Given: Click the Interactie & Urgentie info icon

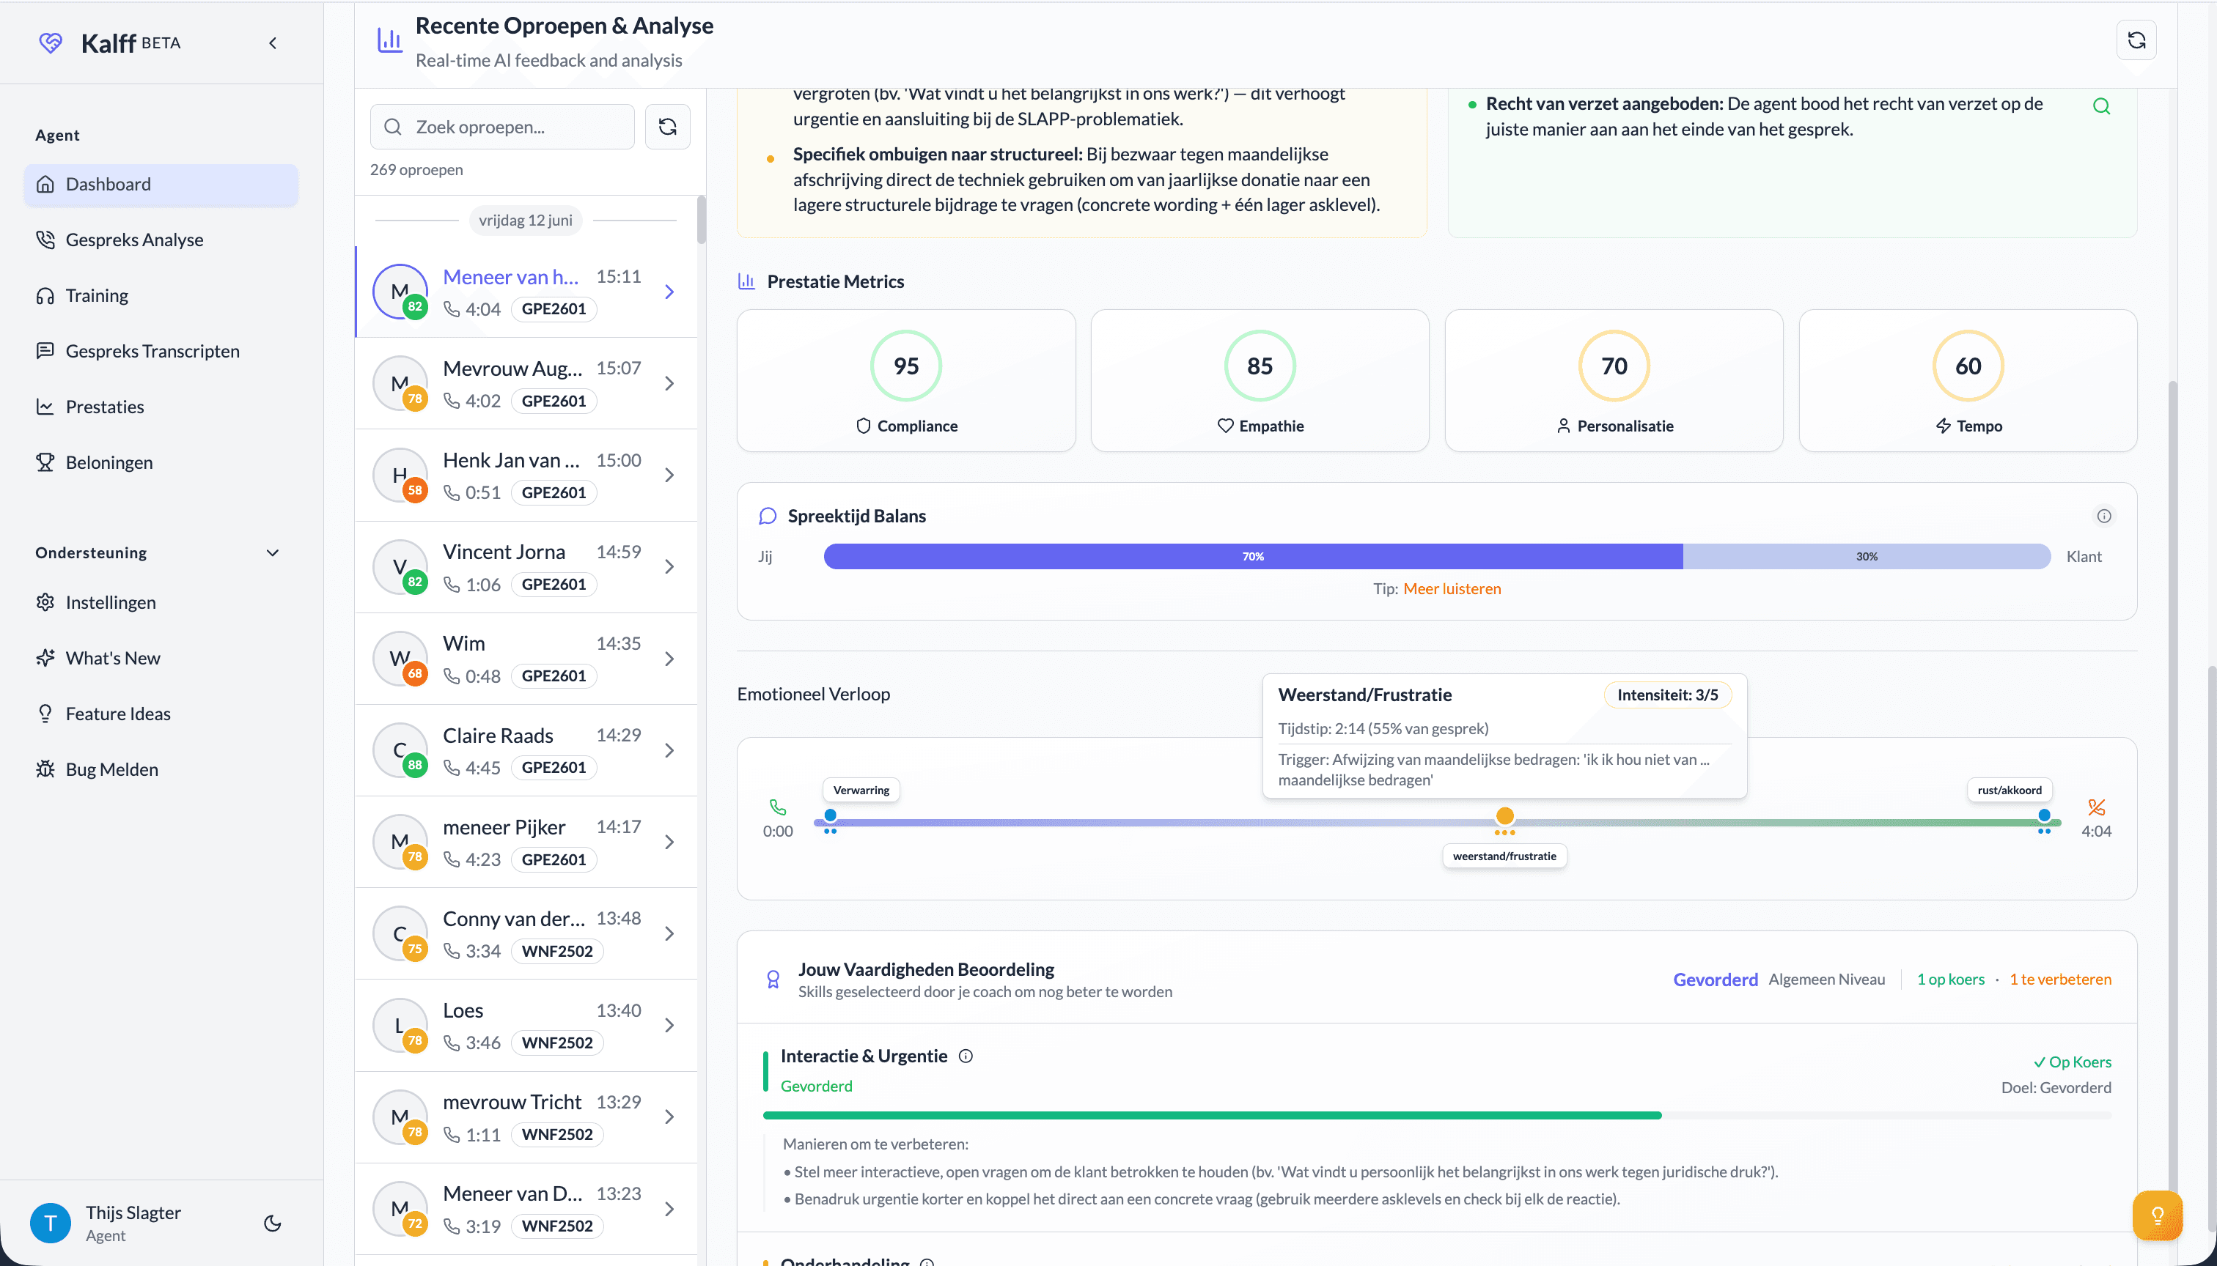Looking at the screenshot, I should pos(965,1056).
